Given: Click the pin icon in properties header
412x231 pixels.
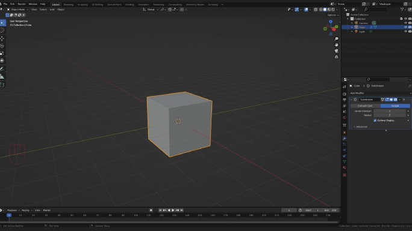Looking at the screenshot, I should (x=410, y=86).
